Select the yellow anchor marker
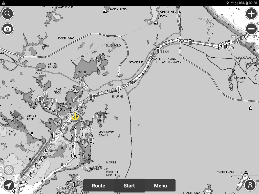 [75, 116]
